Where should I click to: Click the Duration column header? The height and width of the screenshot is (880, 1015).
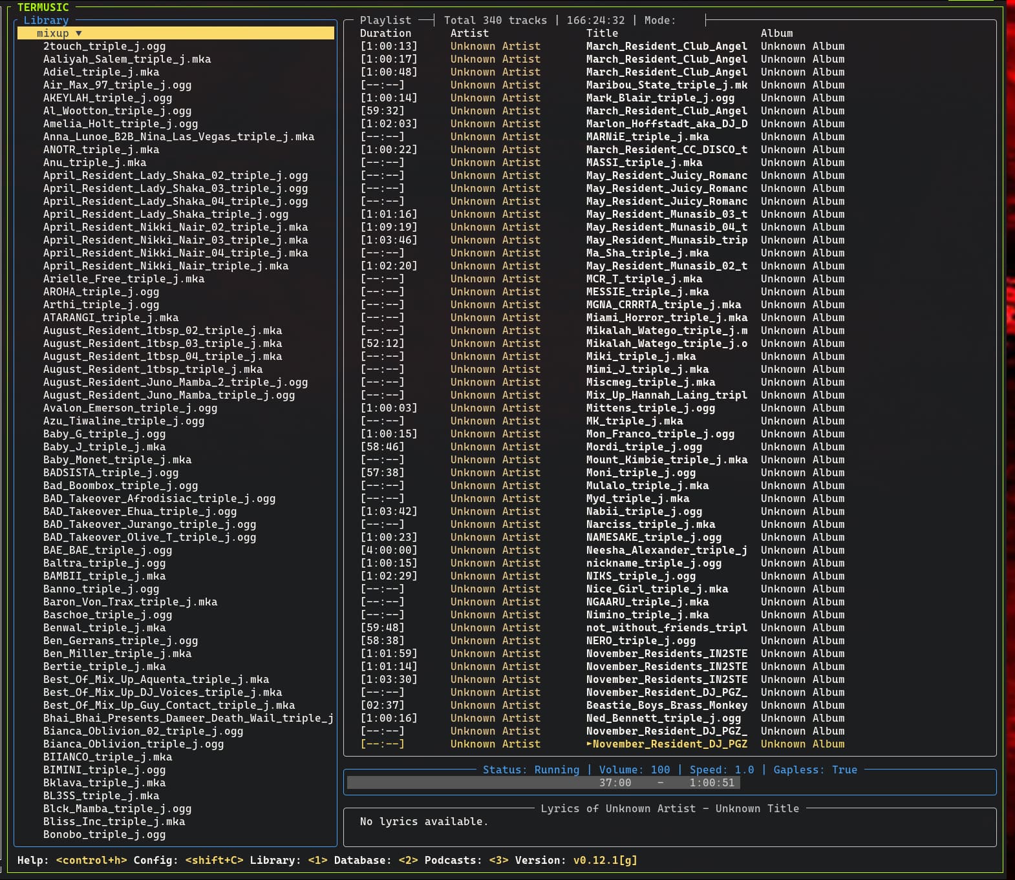[x=385, y=33]
